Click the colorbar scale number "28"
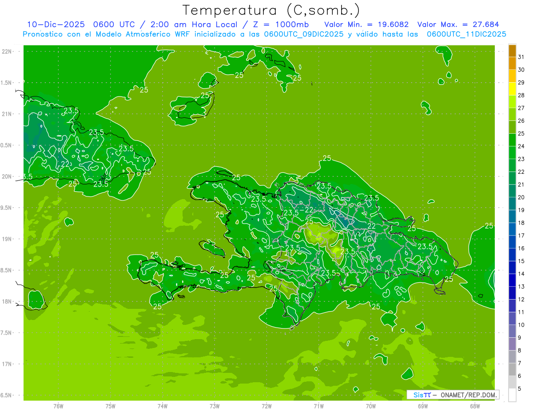Image resolution: width=533 pixels, height=412 pixels. [521, 95]
